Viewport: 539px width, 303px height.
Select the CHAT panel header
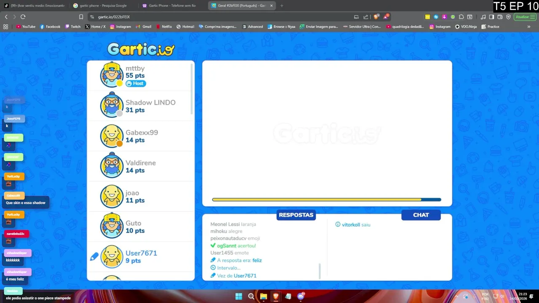coord(421,215)
